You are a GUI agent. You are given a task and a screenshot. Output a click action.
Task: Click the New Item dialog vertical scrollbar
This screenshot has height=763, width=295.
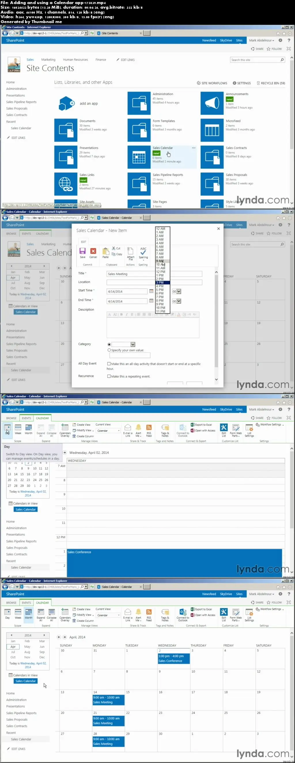click(216, 326)
